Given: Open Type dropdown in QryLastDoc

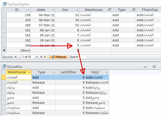Looking at the screenshot, I should click(53, 72).
